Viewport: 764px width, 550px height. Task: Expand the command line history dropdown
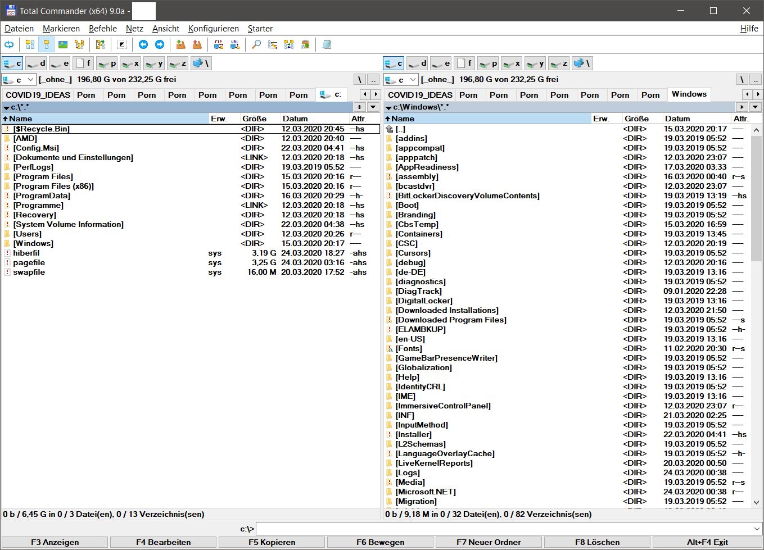pyautogui.click(x=756, y=529)
